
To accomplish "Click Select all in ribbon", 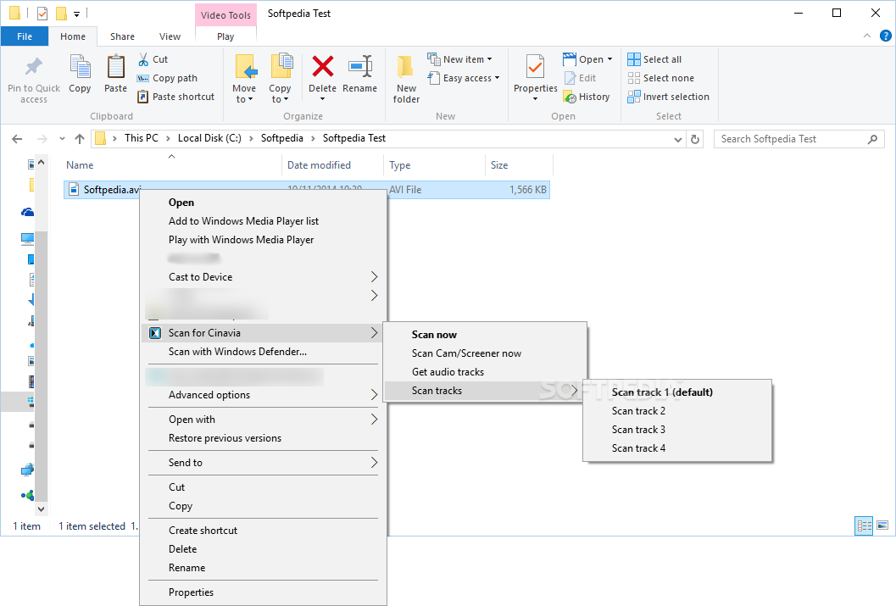I will pos(654,59).
